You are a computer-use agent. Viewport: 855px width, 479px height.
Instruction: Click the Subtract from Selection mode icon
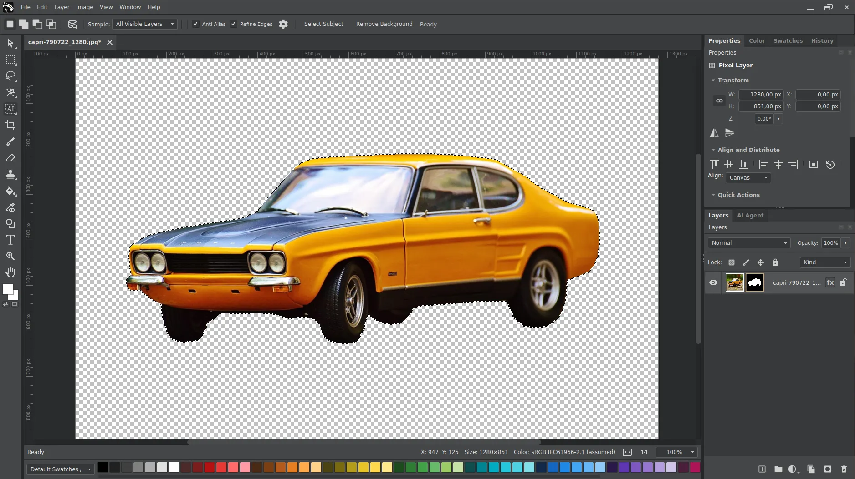pos(37,24)
